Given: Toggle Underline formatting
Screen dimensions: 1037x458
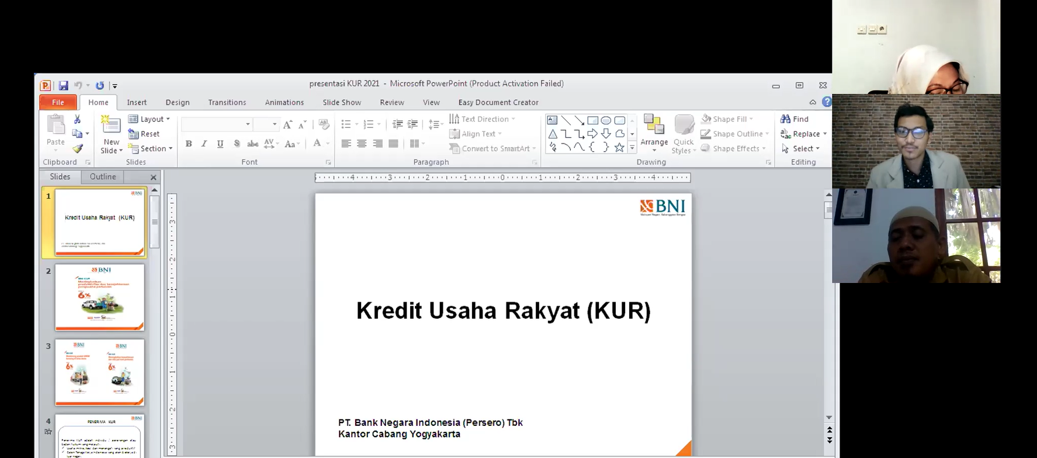Looking at the screenshot, I should coord(220,144).
